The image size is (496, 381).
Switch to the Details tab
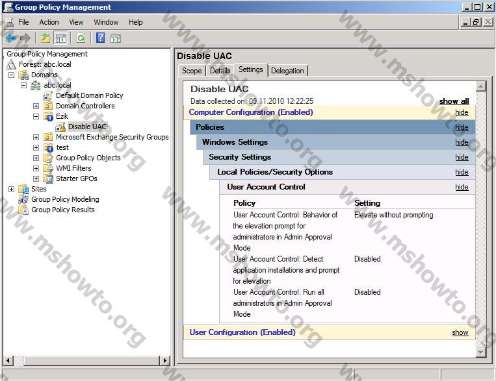(220, 71)
